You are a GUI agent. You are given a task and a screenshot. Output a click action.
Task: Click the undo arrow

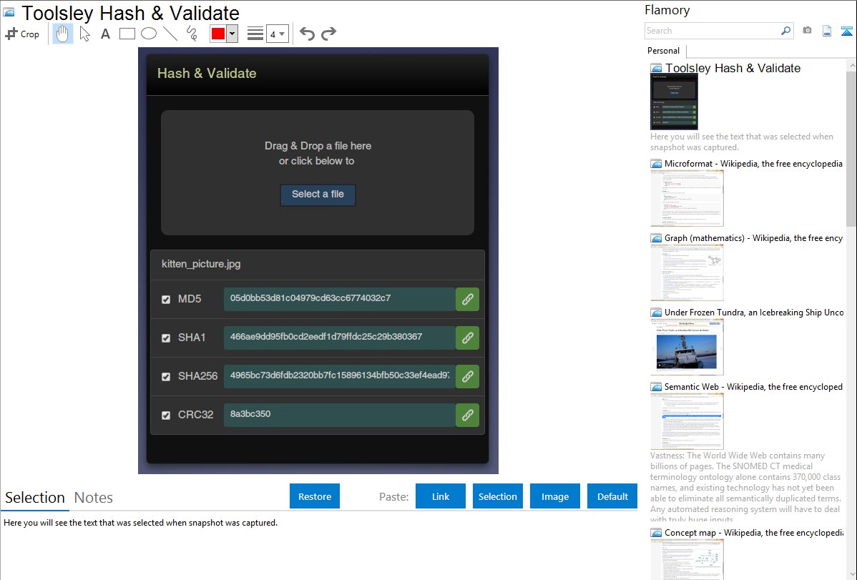point(307,34)
